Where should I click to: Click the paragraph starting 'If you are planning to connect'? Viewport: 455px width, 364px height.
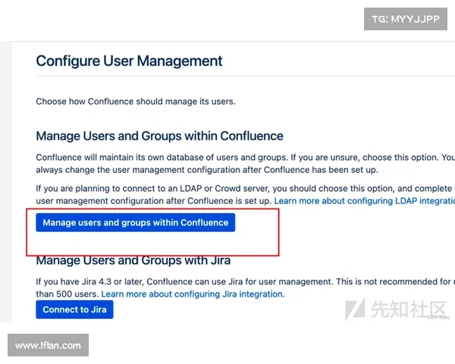(246, 194)
